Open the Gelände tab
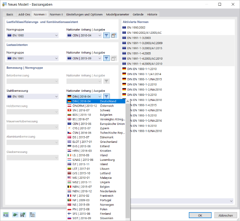This screenshot has width=240, height=221. click(138, 15)
